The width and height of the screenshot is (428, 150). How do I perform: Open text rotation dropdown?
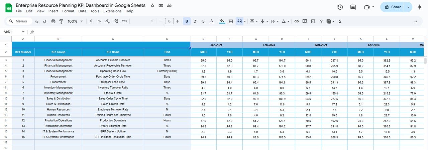(285, 21)
